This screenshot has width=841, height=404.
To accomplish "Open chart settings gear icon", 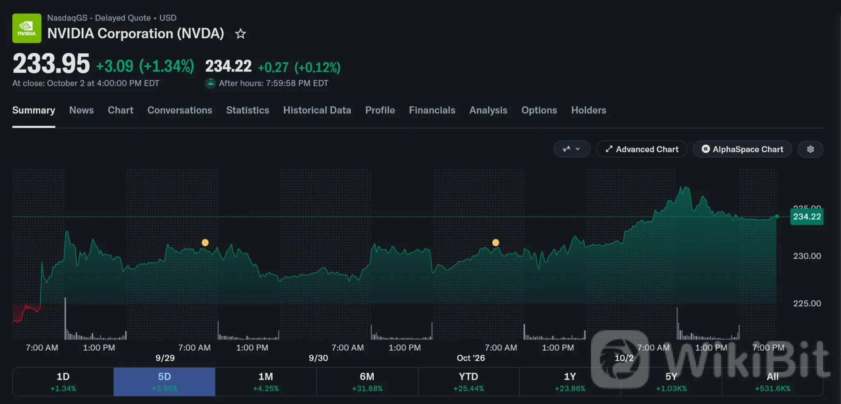I will click(x=810, y=149).
